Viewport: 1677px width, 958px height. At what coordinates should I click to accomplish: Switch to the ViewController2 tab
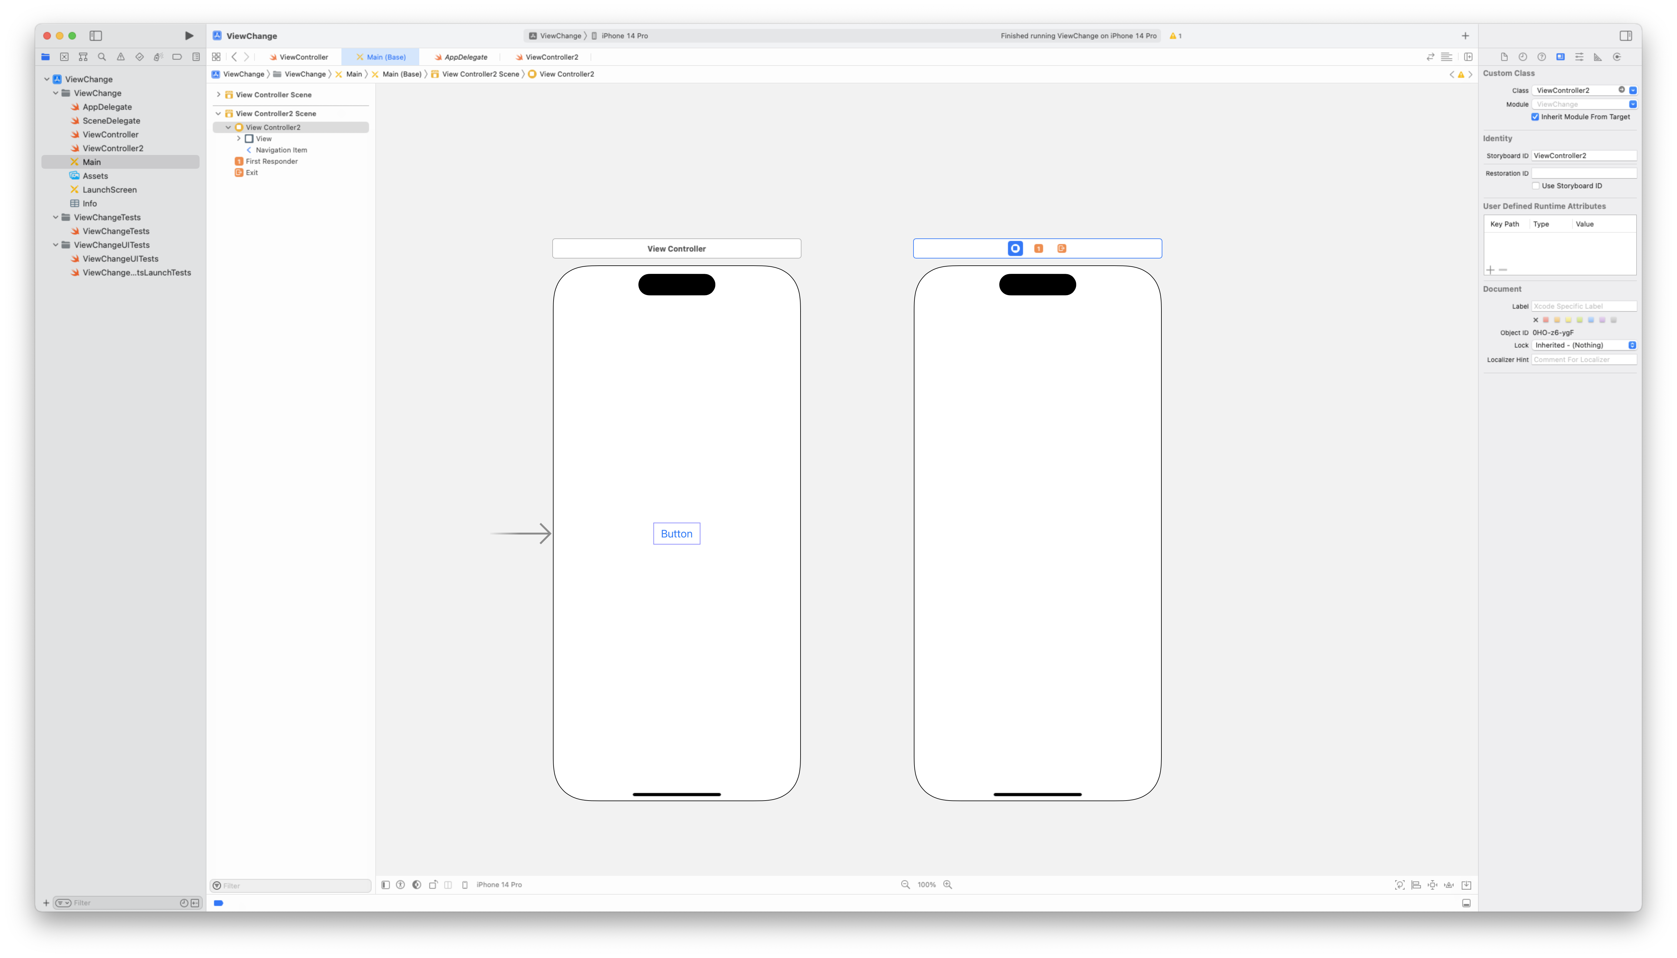[x=547, y=57]
